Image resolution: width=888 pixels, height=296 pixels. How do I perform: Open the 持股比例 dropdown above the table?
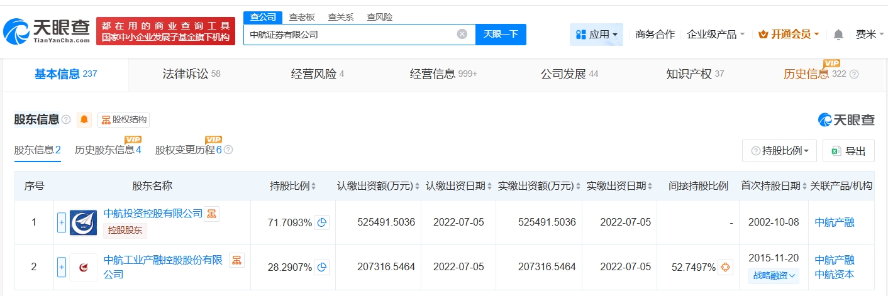(x=779, y=151)
